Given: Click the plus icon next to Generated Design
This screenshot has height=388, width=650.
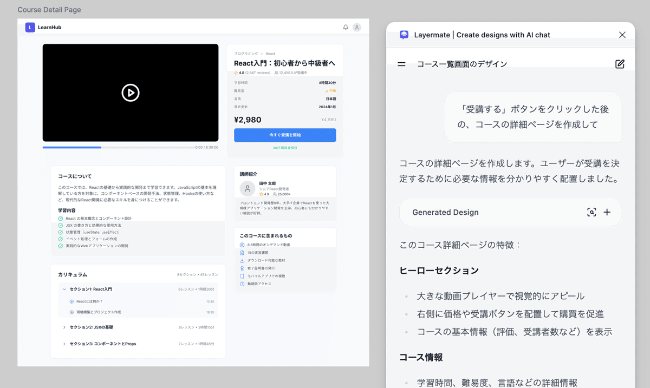Looking at the screenshot, I should [x=608, y=212].
